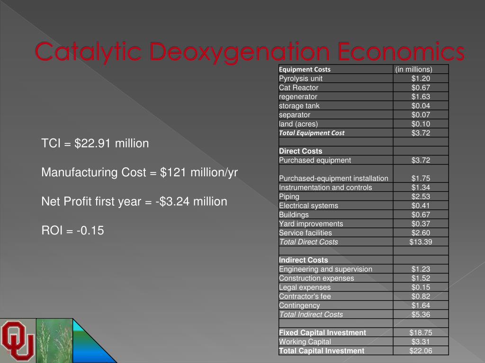Click the Total Direct Costs label
Image resolution: width=485 pixels, height=363 pixels.
coord(308,242)
